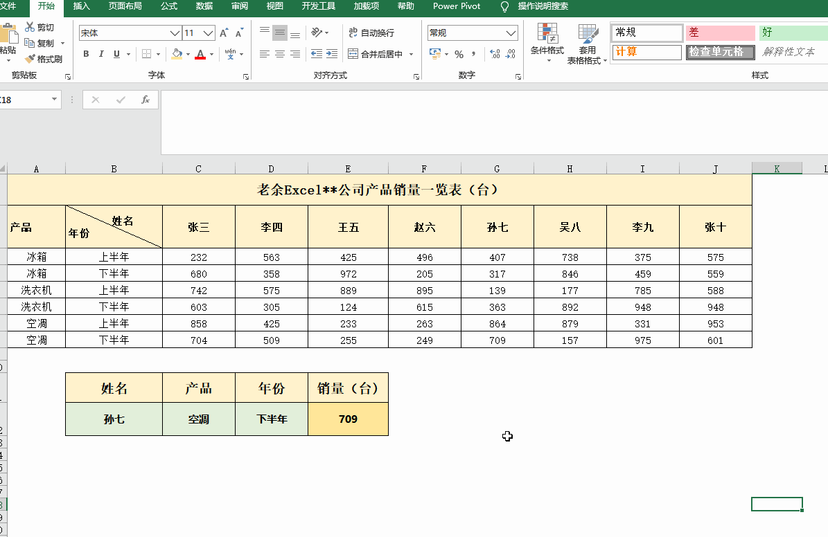828x537 pixels.
Task: Apply the 好 (Good) cell style
Action: coord(793,33)
